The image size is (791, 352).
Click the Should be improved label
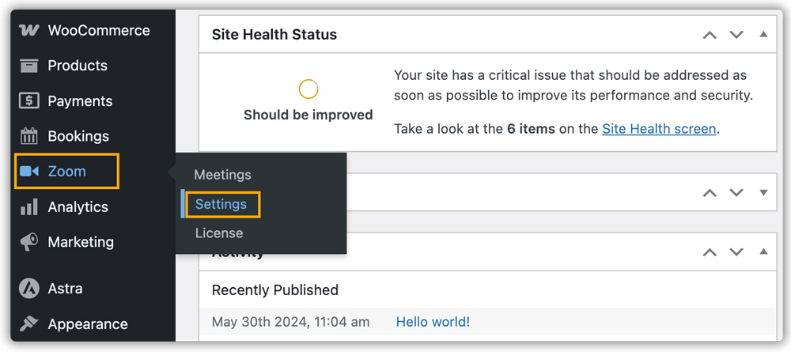click(308, 115)
